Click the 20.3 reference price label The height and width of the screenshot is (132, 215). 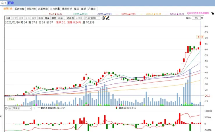[208, 96]
